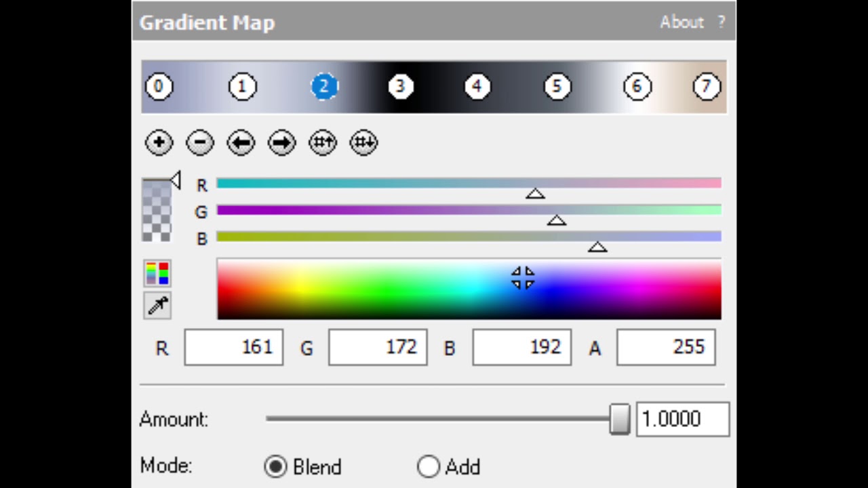Screen dimensions: 868x488
Task: Activate the eyedropper color picker
Action: tap(157, 305)
